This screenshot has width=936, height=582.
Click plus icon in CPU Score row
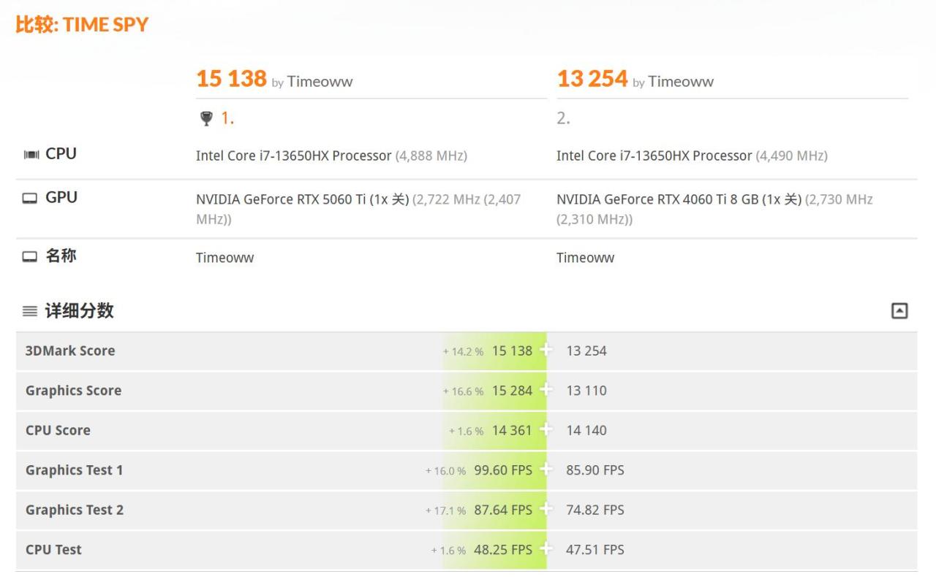pos(546,430)
